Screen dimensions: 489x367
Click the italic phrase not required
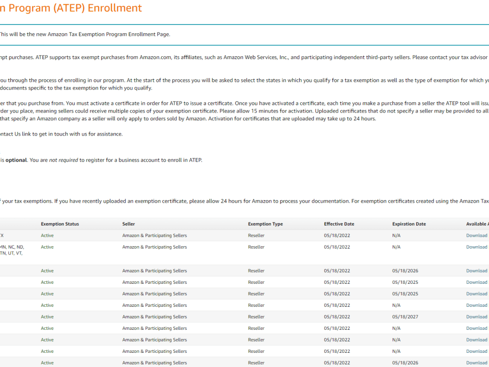(64, 160)
